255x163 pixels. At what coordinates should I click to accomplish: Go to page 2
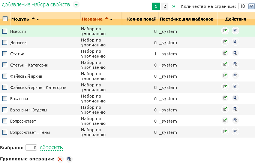coord(165,6)
